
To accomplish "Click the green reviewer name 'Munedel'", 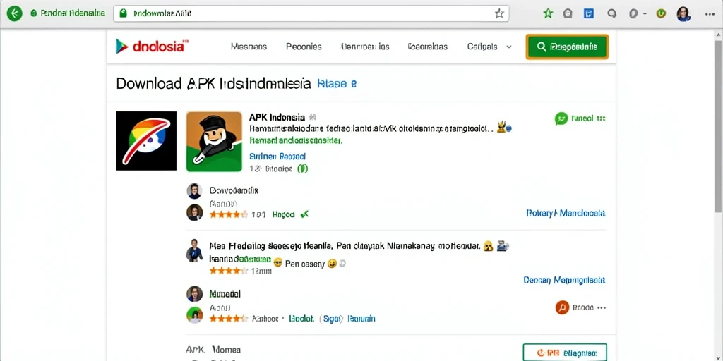I will pyautogui.click(x=225, y=293).
